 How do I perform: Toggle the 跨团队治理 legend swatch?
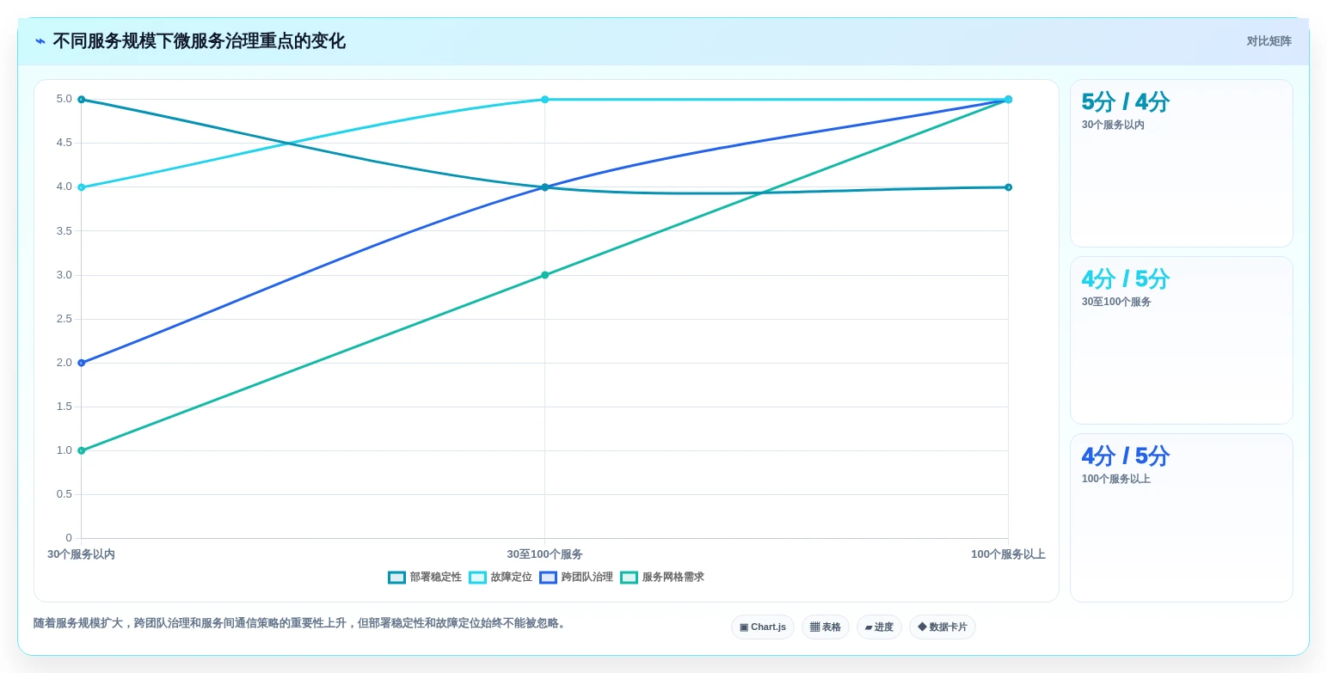tap(548, 578)
